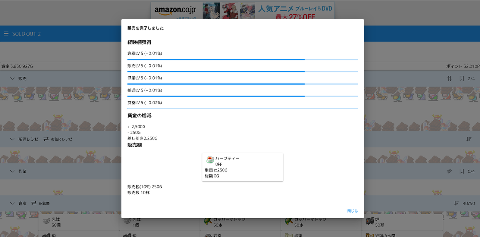Switch 倉庫 view to 保管庫 with swap icon
The width and height of the screenshot is (480, 237).
click(x=34, y=203)
